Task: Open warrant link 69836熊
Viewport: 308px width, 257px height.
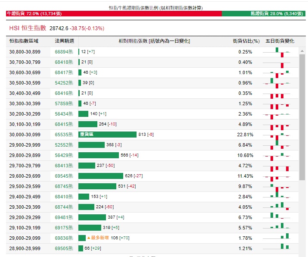Action: [x=64, y=238]
